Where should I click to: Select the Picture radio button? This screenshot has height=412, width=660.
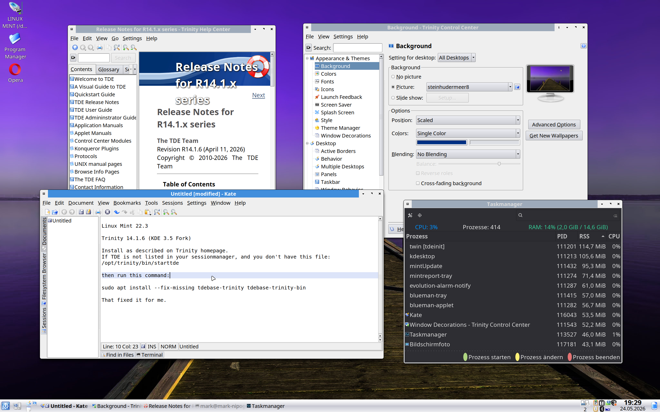tap(393, 87)
